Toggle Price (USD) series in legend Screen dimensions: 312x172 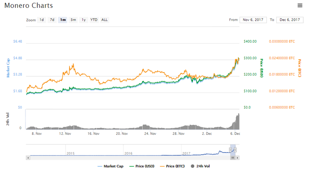point(142,166)
